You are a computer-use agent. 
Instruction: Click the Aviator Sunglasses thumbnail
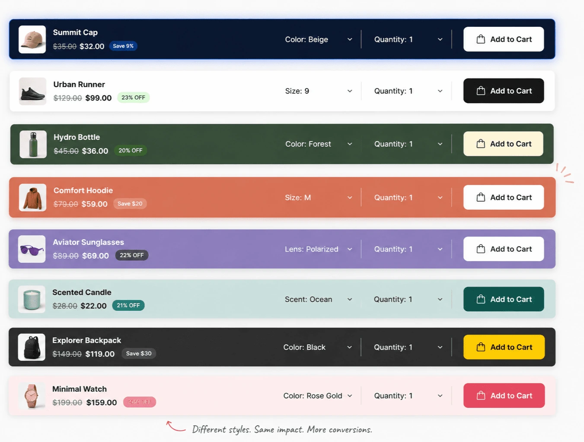click(x=32, y=249)
